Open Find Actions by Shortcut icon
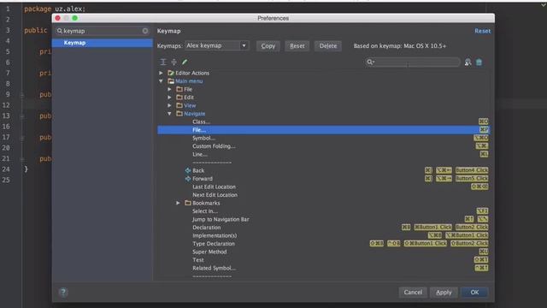The image size is (547, 308). (x=468, y=62)
